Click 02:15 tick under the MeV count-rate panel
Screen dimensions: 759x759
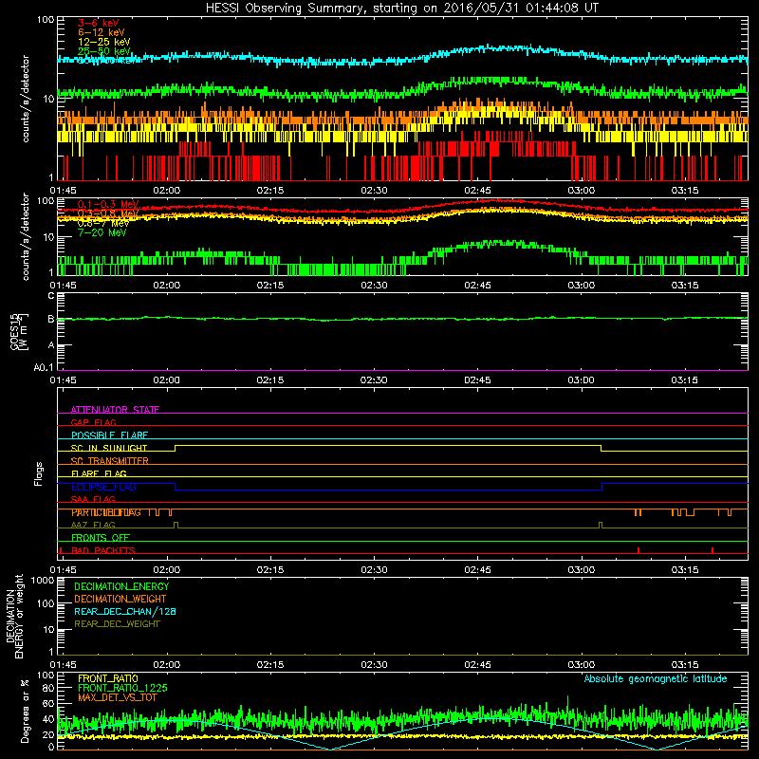pos(270,286)
